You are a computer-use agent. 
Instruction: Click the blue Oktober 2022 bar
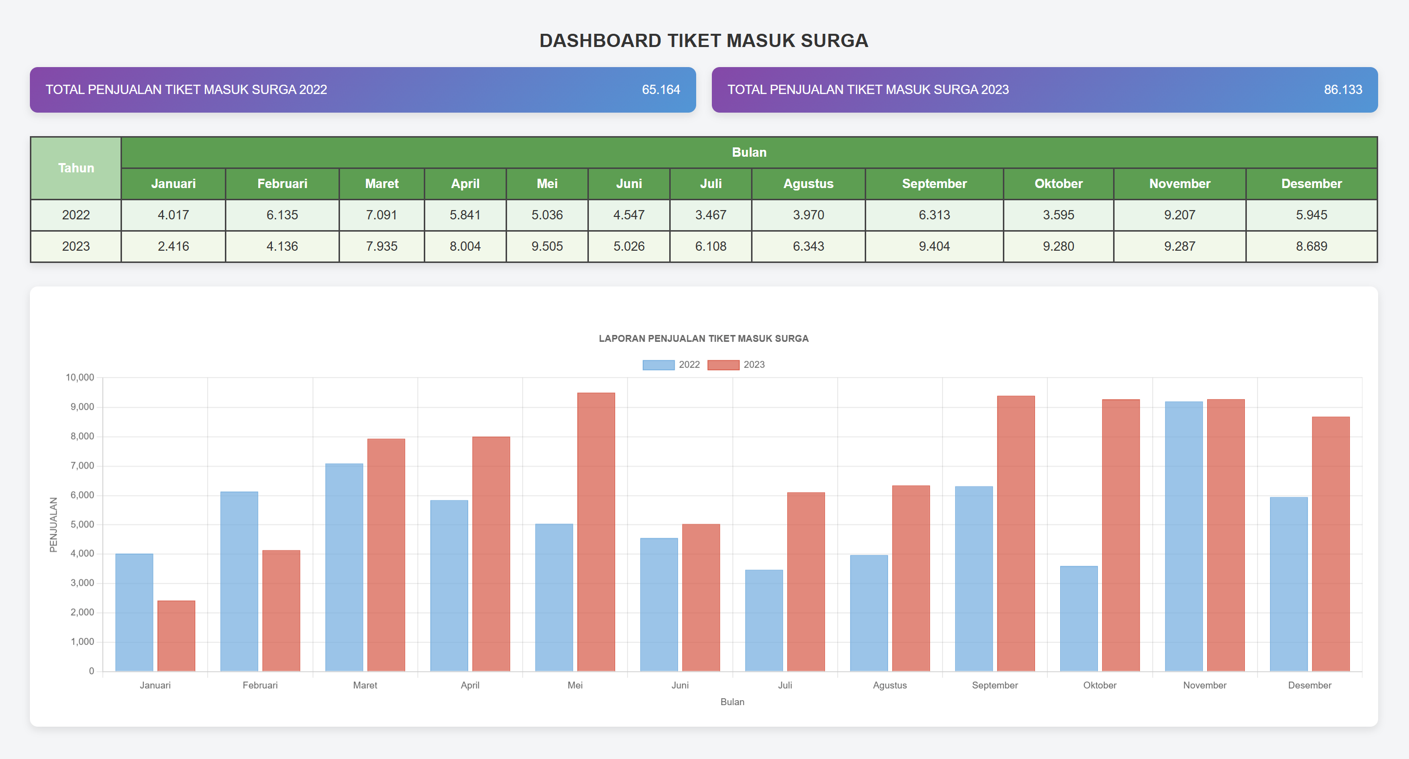pos(1079,618)
